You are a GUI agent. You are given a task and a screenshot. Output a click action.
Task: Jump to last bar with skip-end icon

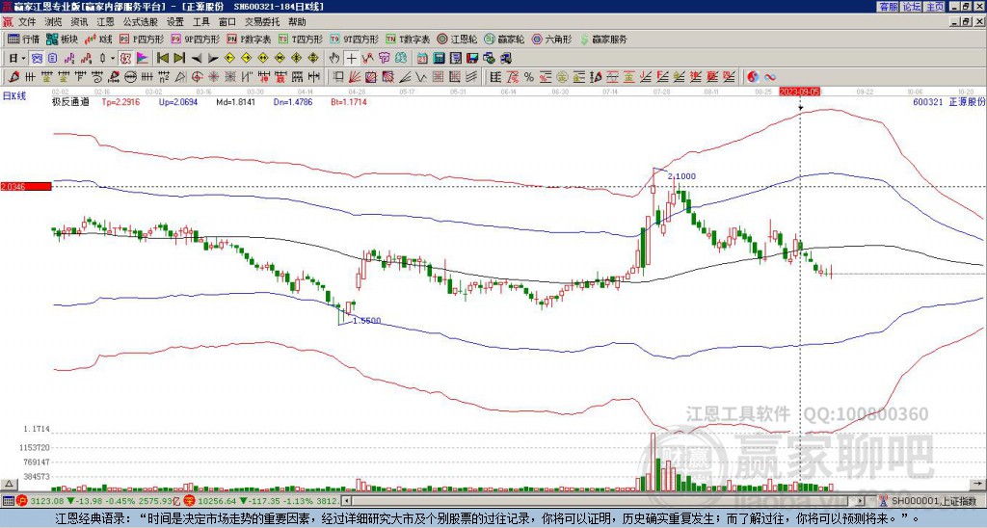(x=178, y=58)
